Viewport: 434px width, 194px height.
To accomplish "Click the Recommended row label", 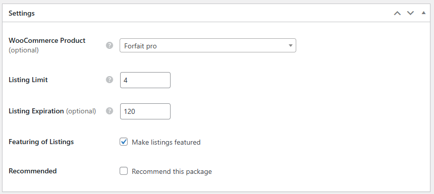I will pos(33,171).
